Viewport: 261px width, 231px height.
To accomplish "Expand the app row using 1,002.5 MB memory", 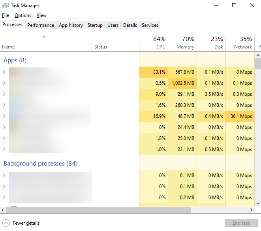I will coord(4,83).
